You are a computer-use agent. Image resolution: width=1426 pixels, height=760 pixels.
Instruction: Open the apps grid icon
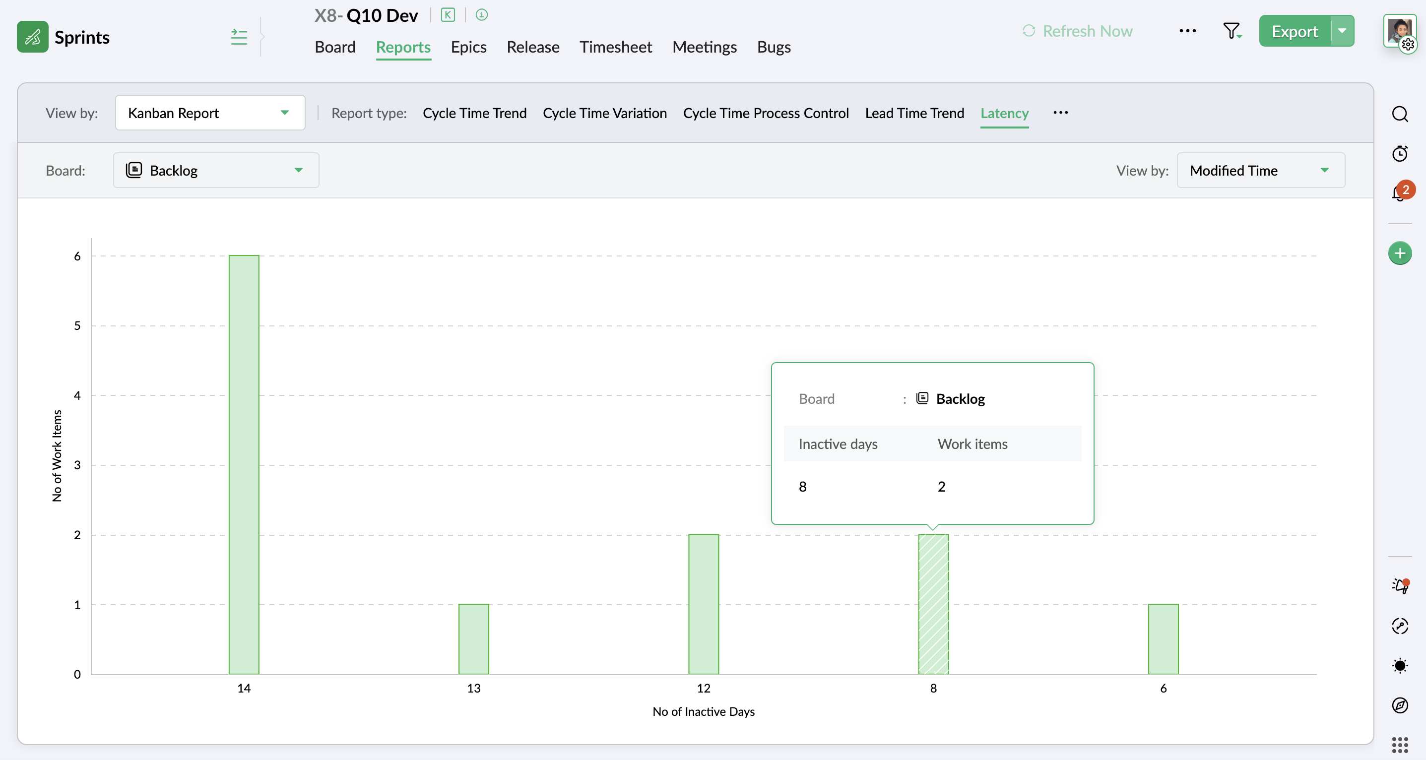[x=1399, y=745]
